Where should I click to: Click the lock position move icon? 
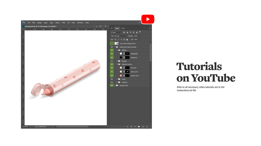121,40
